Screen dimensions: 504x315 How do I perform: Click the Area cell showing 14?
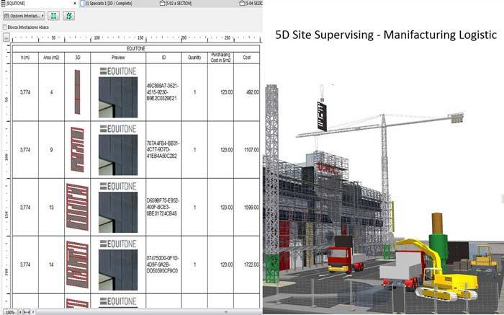51,265
